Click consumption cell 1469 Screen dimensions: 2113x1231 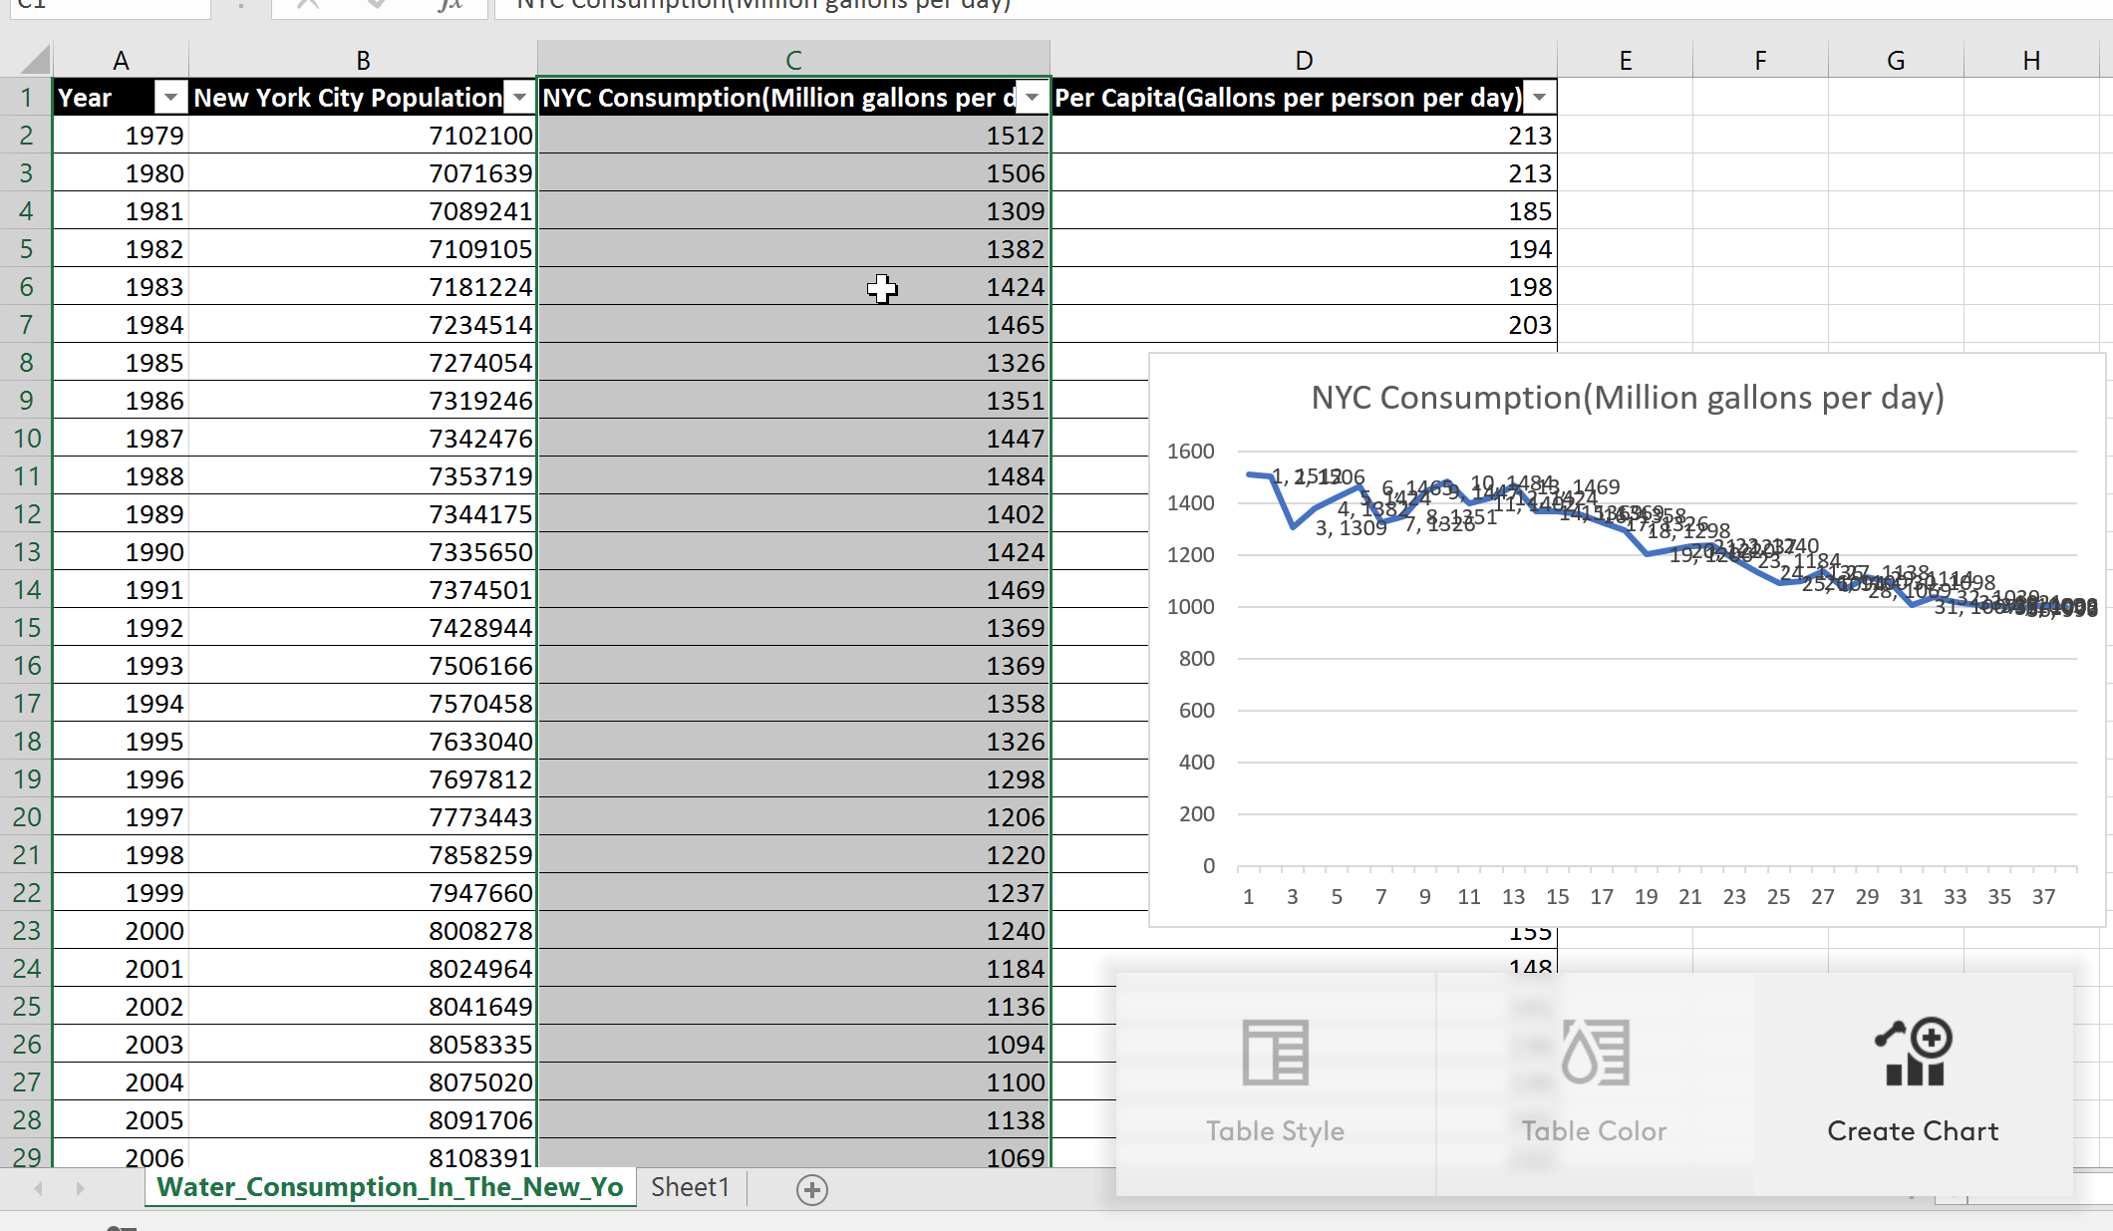pyautogui.click(x=793, y=590)
